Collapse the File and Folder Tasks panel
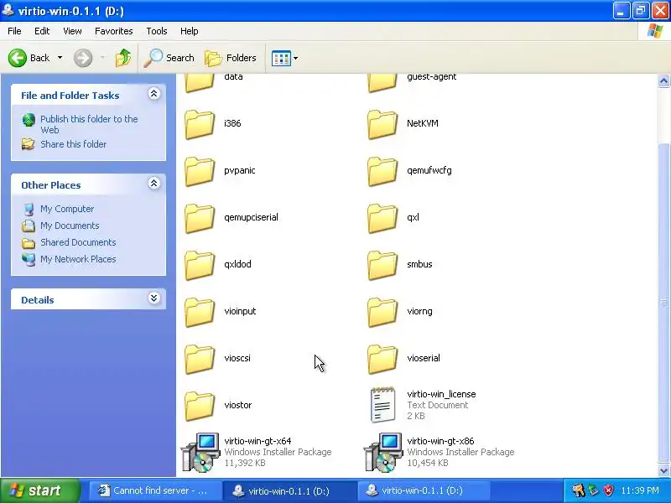Viewport: 671px width, 503px height. click(x=154, y=94)
